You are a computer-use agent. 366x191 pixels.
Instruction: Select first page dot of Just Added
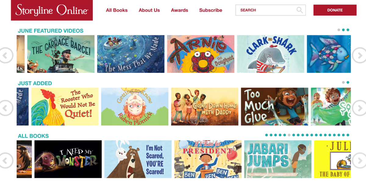tap(343, 82)
